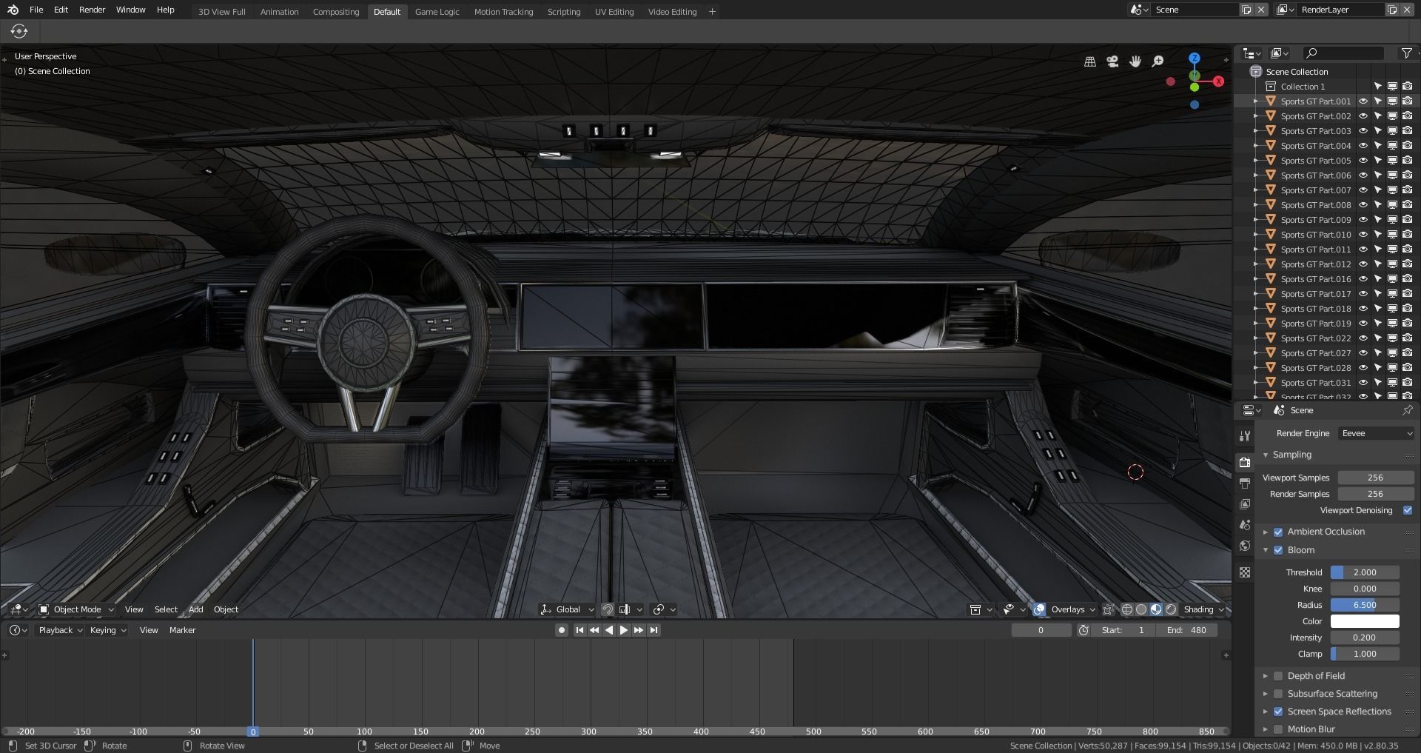Viewport: 1421px width, 753px height.
Task: Click the Z axis on navigation gizmo
Action: click(1194, 58)
